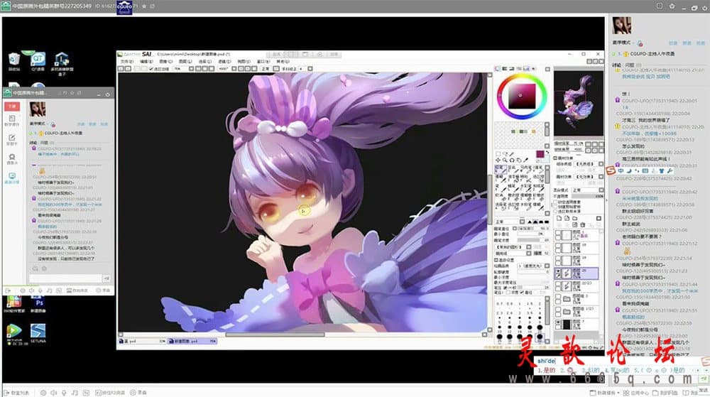Open the Photoshop desktop shortcut
710x397 pixels.
pyautogui.click(x=38, y=305)
